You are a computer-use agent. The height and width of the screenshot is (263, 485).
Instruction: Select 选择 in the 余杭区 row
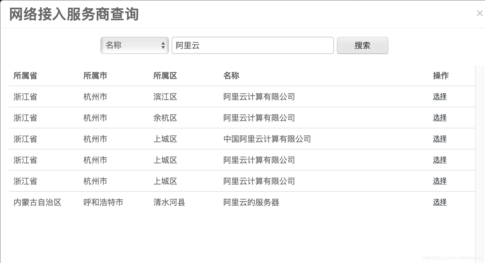(x=440, y=118)
